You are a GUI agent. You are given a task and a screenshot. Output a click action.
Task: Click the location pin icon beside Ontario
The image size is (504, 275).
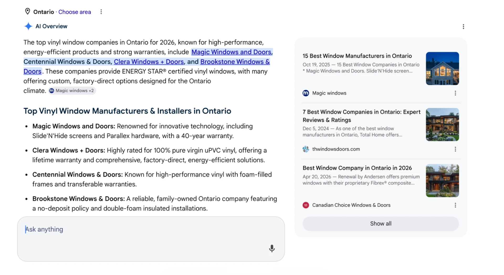[27, 12]
